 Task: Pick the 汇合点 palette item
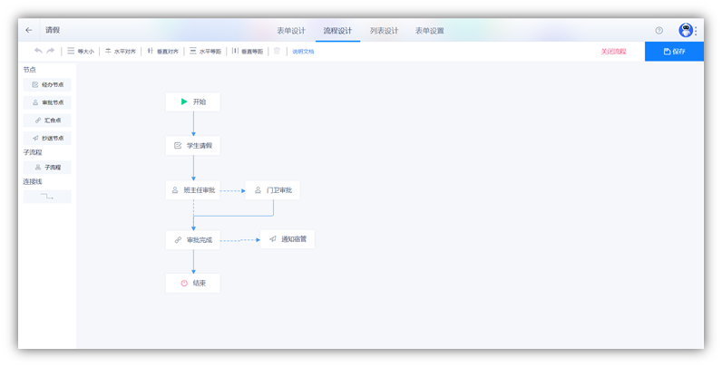point(47,121)
